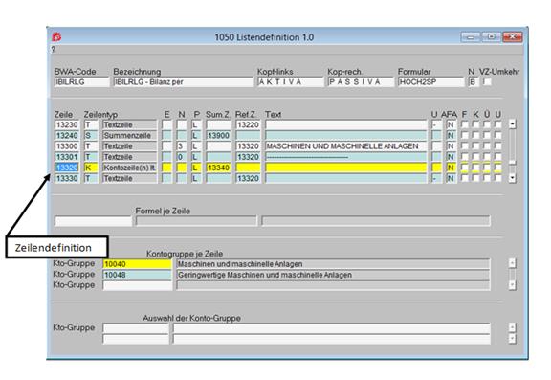This screenshot has height=380, width=551.
Task: Click the Formular field showing HOCH2SP
Action: (431, 82)
